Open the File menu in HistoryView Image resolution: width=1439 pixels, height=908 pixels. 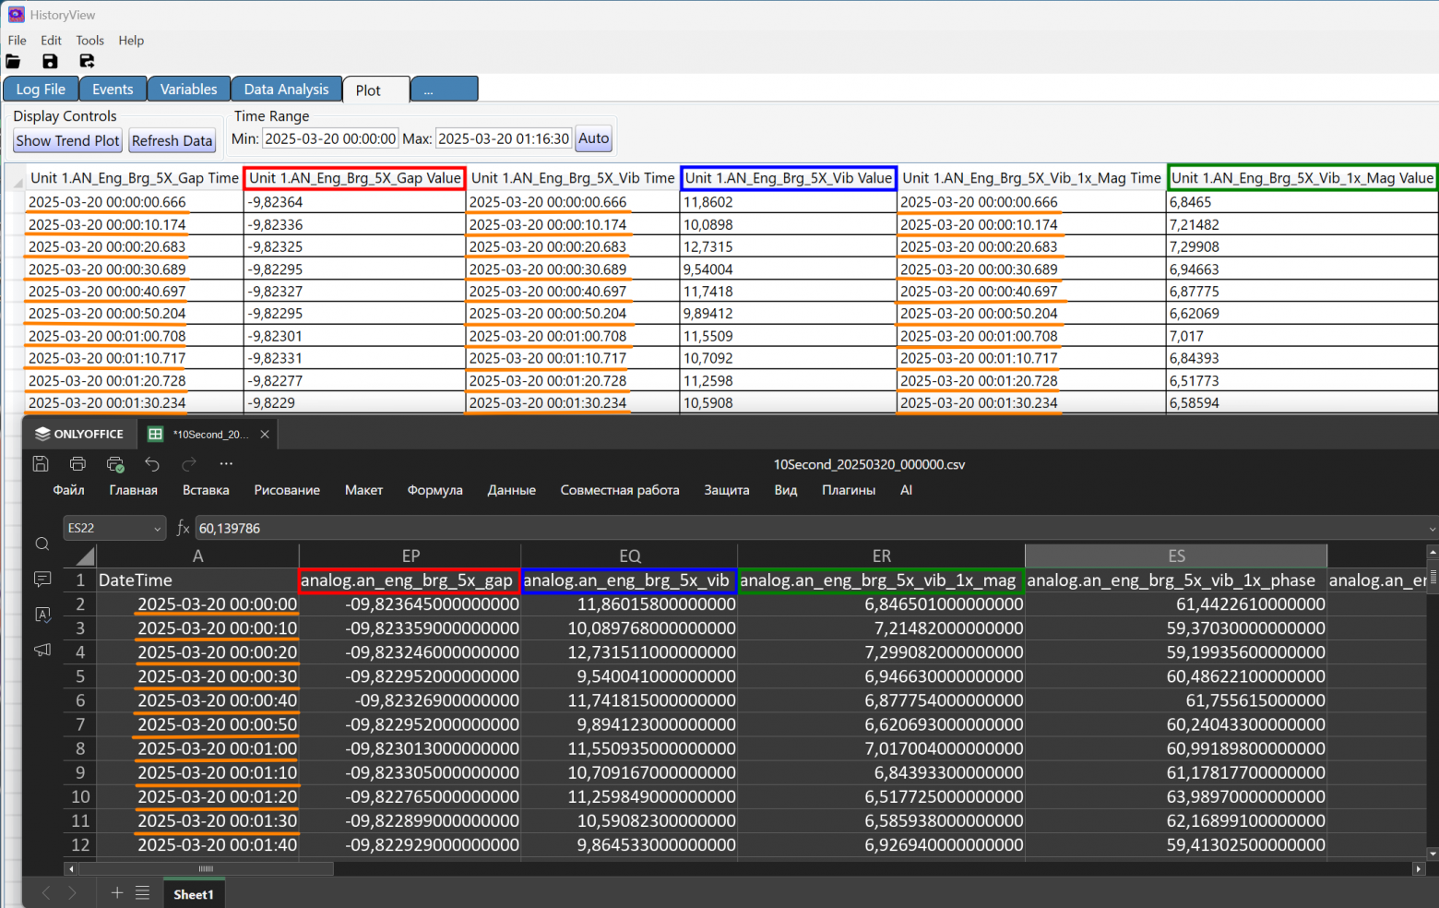[x=17, y=41]
